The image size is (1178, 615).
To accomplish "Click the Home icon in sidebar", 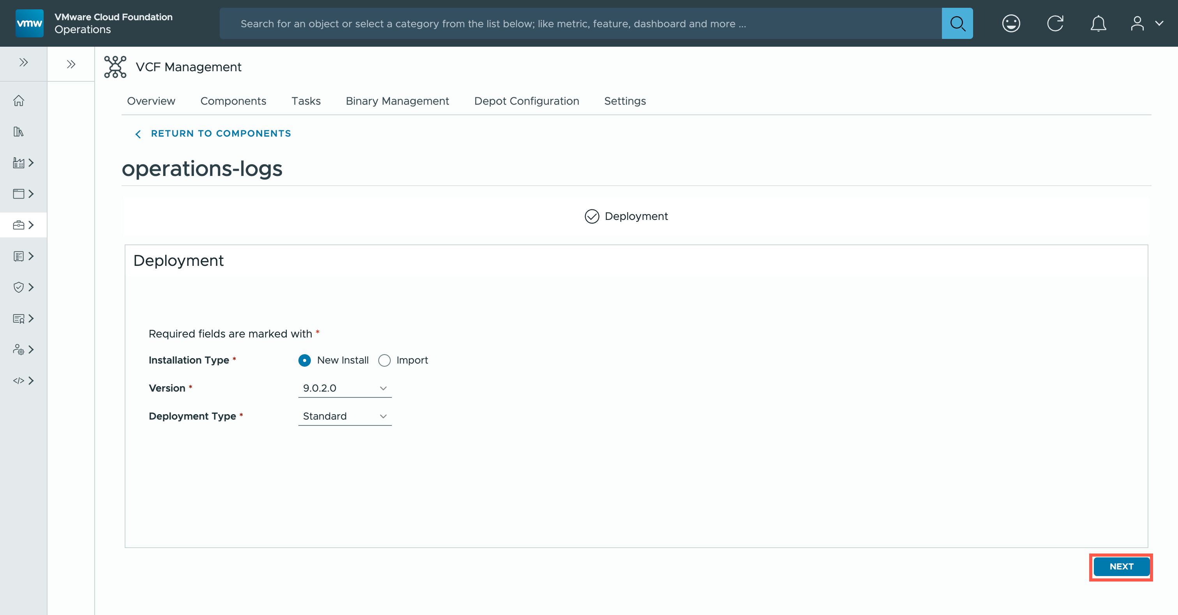I will coord(19,100).
